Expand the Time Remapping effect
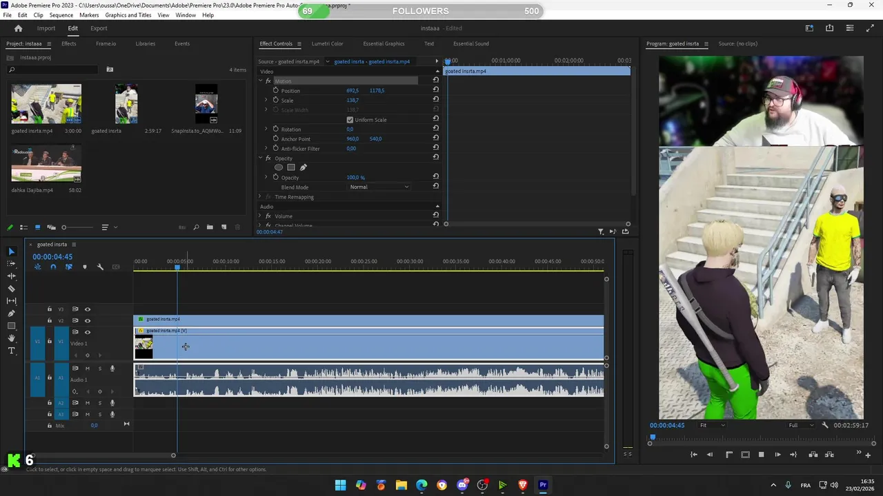 (x=261, y=197)
